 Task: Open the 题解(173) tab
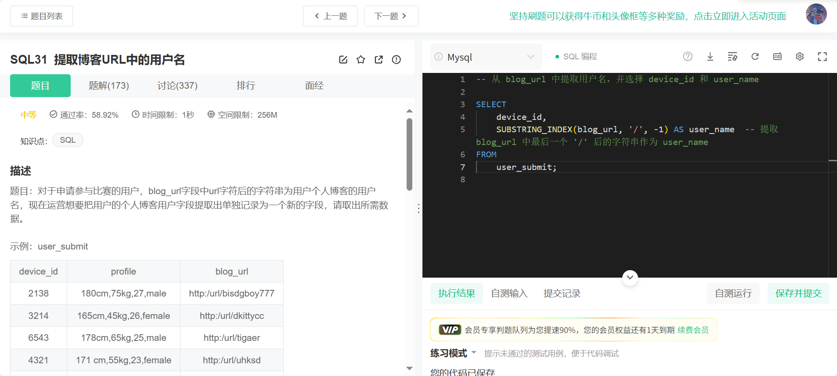coord(109,86)
